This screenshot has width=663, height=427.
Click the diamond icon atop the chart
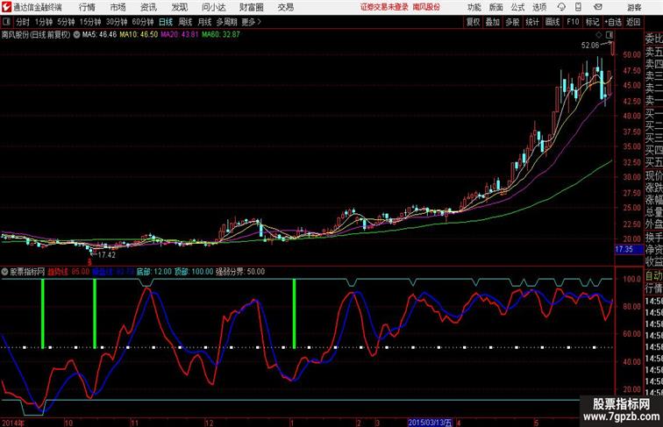pos(599,35)
